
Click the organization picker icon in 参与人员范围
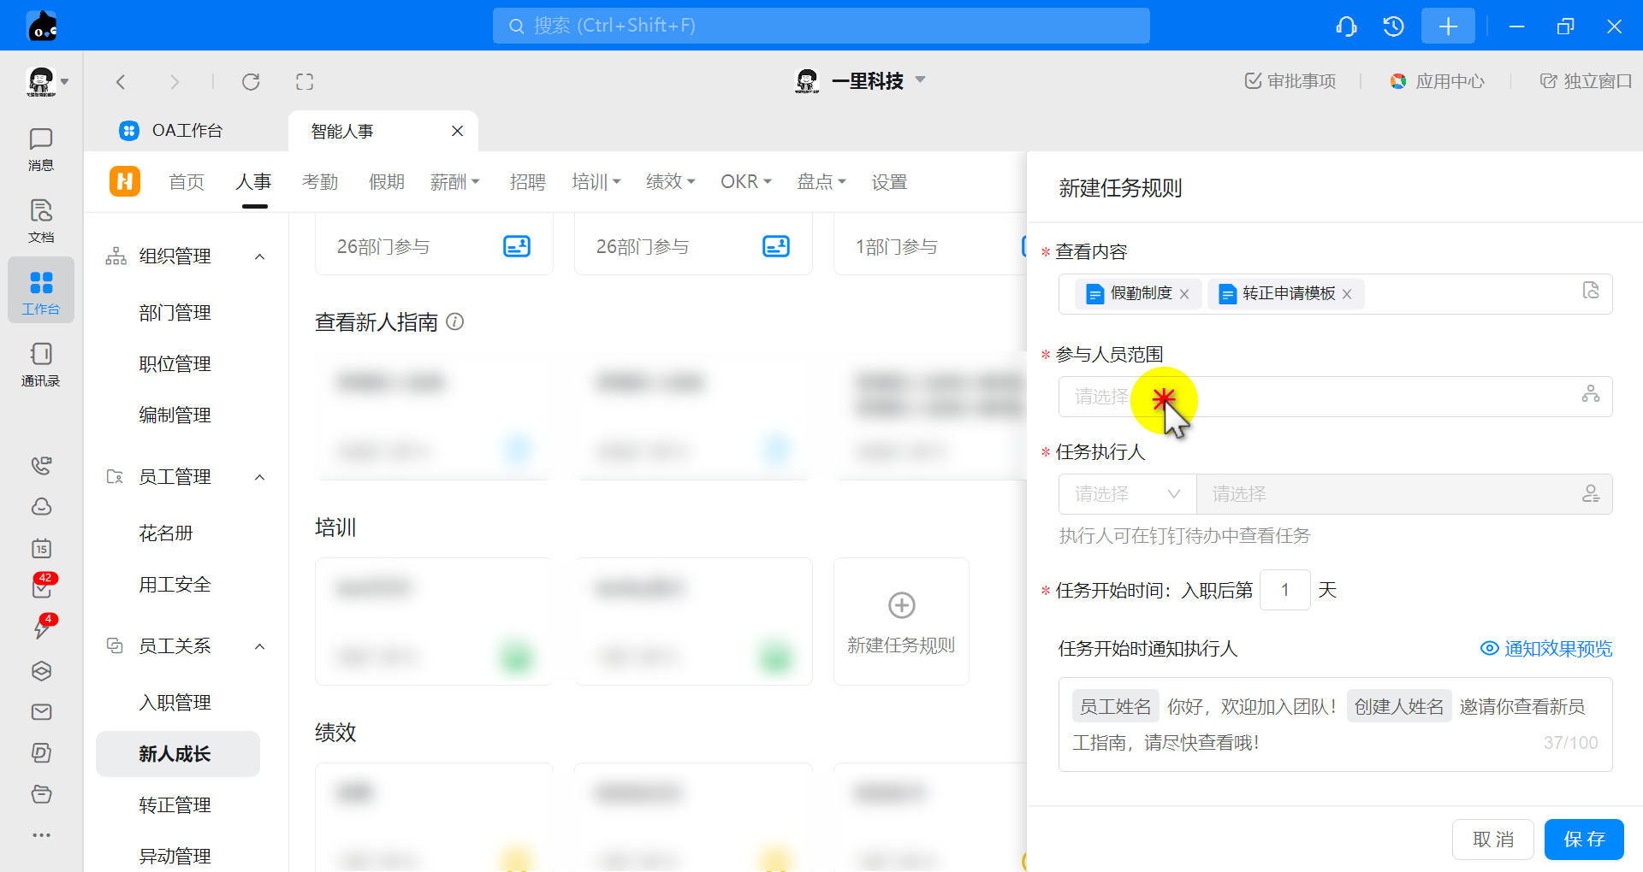coord(1590,394)
